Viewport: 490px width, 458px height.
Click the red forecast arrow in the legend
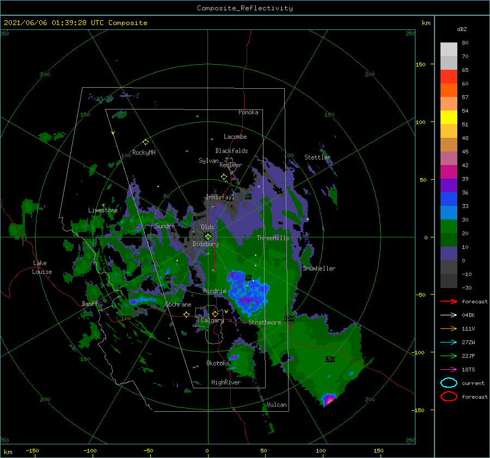coord(449,301)
